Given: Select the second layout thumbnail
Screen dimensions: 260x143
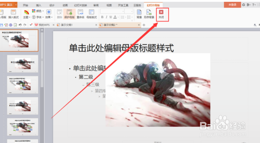Looking at the screenshot, I should click(23, 64).
